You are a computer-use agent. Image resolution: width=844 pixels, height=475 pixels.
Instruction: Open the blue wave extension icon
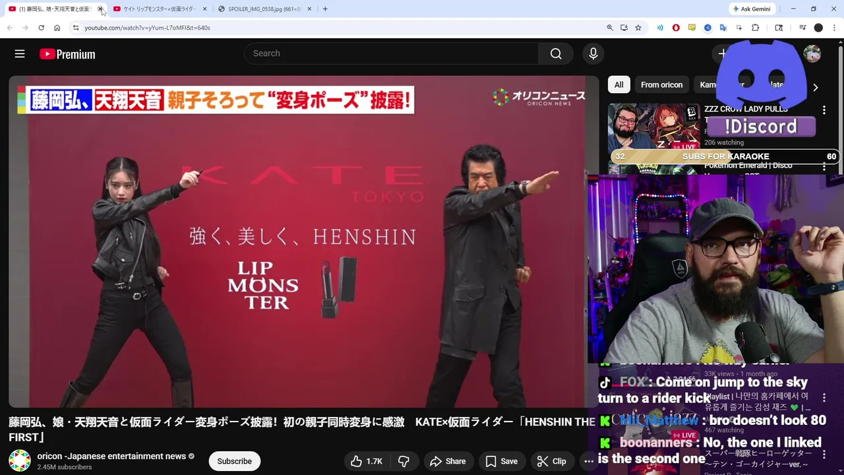click(x=659, y=28)
